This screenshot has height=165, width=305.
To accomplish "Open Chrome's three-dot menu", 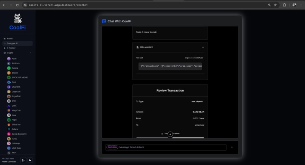I will pos(301,5).
